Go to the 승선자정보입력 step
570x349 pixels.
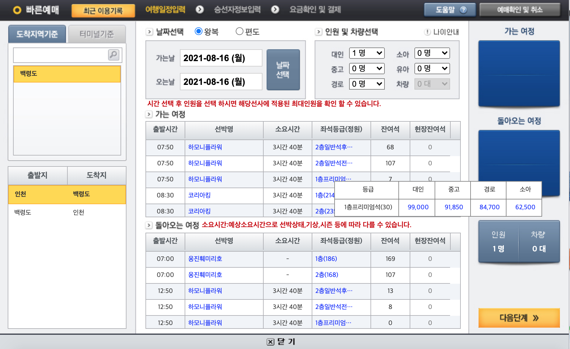237,9
